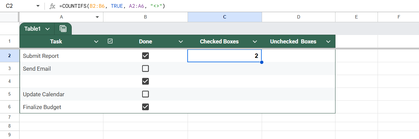Click the fx function icon in formula bar
This screenshot has height=139, width=419.
tap(52, 6)
